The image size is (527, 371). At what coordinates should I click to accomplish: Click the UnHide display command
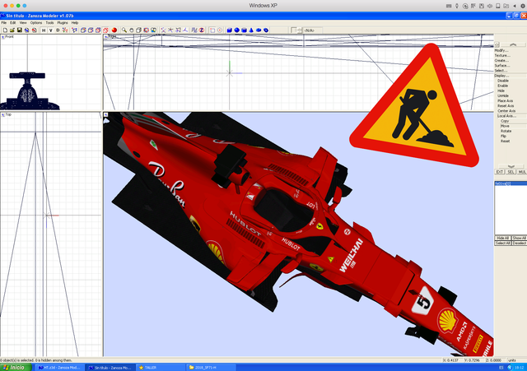pyautogui.click(x=503, y=95)
